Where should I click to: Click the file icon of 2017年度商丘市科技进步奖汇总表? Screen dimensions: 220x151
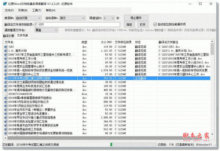click(x=6, y=86)
